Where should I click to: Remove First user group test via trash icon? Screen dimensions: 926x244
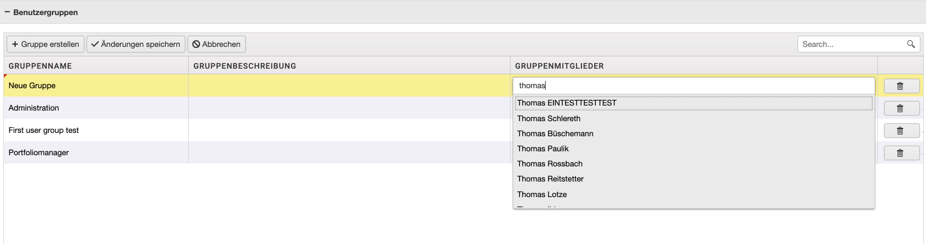[901, 131]
